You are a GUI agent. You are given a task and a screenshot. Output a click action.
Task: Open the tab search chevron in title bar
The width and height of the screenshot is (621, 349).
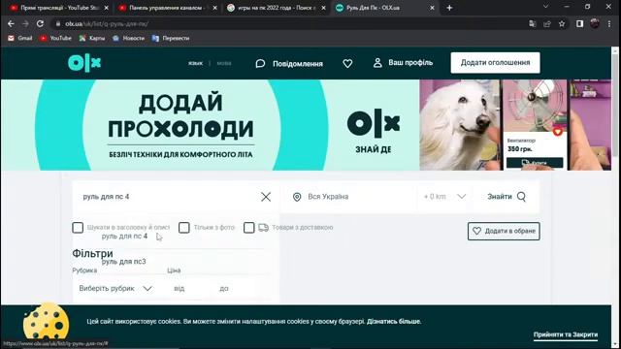pos(545,7)
